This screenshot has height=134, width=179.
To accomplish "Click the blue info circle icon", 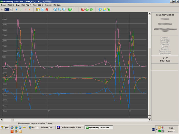I will point(42,9).
